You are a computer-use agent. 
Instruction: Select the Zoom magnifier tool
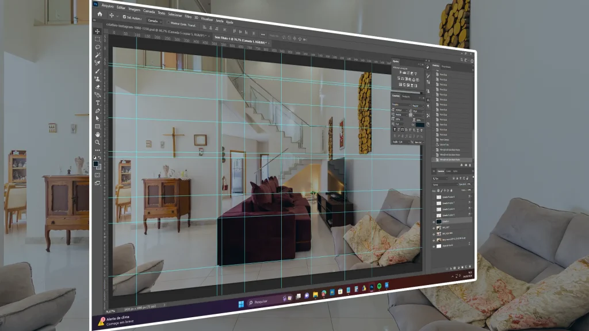coord(98,143)
